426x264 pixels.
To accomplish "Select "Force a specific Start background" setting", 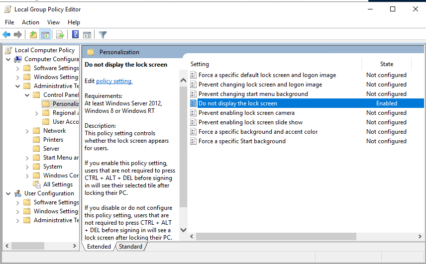I will [242, 141].
